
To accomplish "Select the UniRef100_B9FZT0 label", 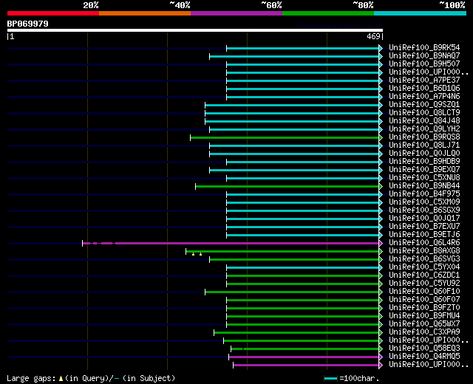I will [x=424, y=308].
